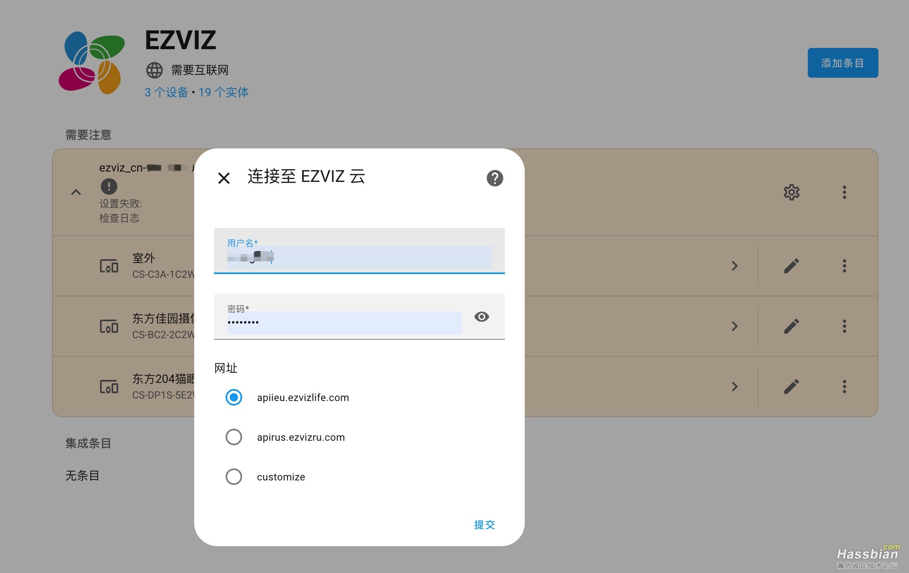Select the customize URL radio option
This screenshot has width=909, height=573.
pos(234,477)
